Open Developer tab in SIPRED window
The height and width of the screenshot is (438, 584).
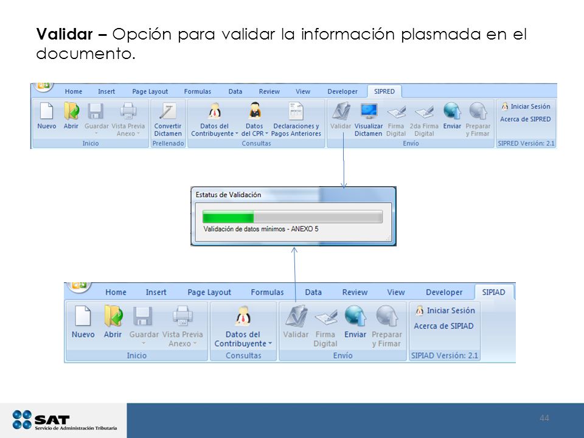coord(342,92)
